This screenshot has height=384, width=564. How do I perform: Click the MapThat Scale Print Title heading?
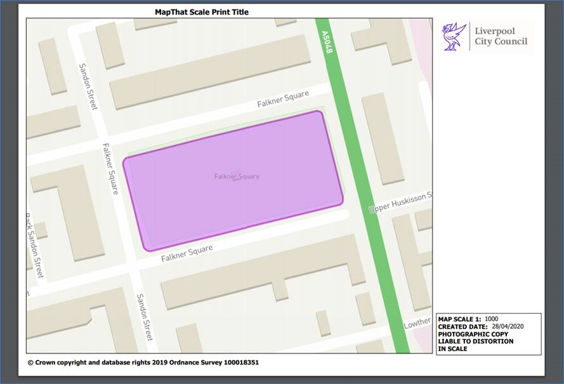[x=202, y=12]
